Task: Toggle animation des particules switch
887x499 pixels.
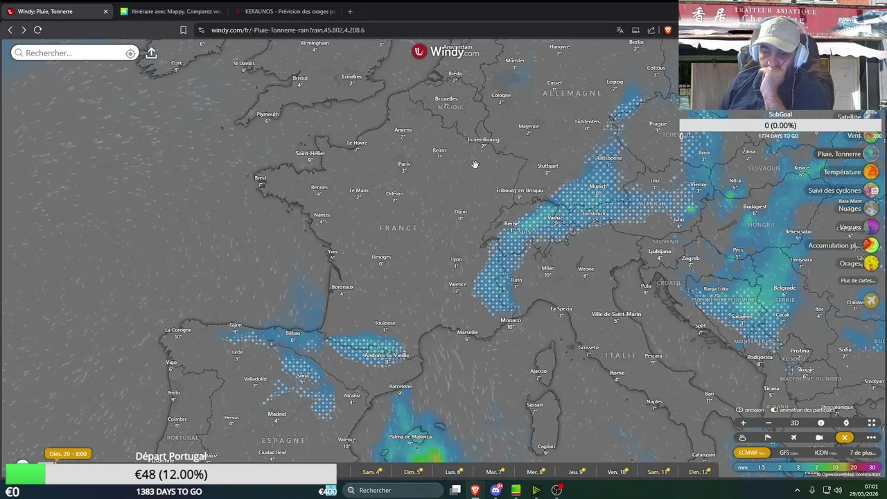Action: pos(774,410)
